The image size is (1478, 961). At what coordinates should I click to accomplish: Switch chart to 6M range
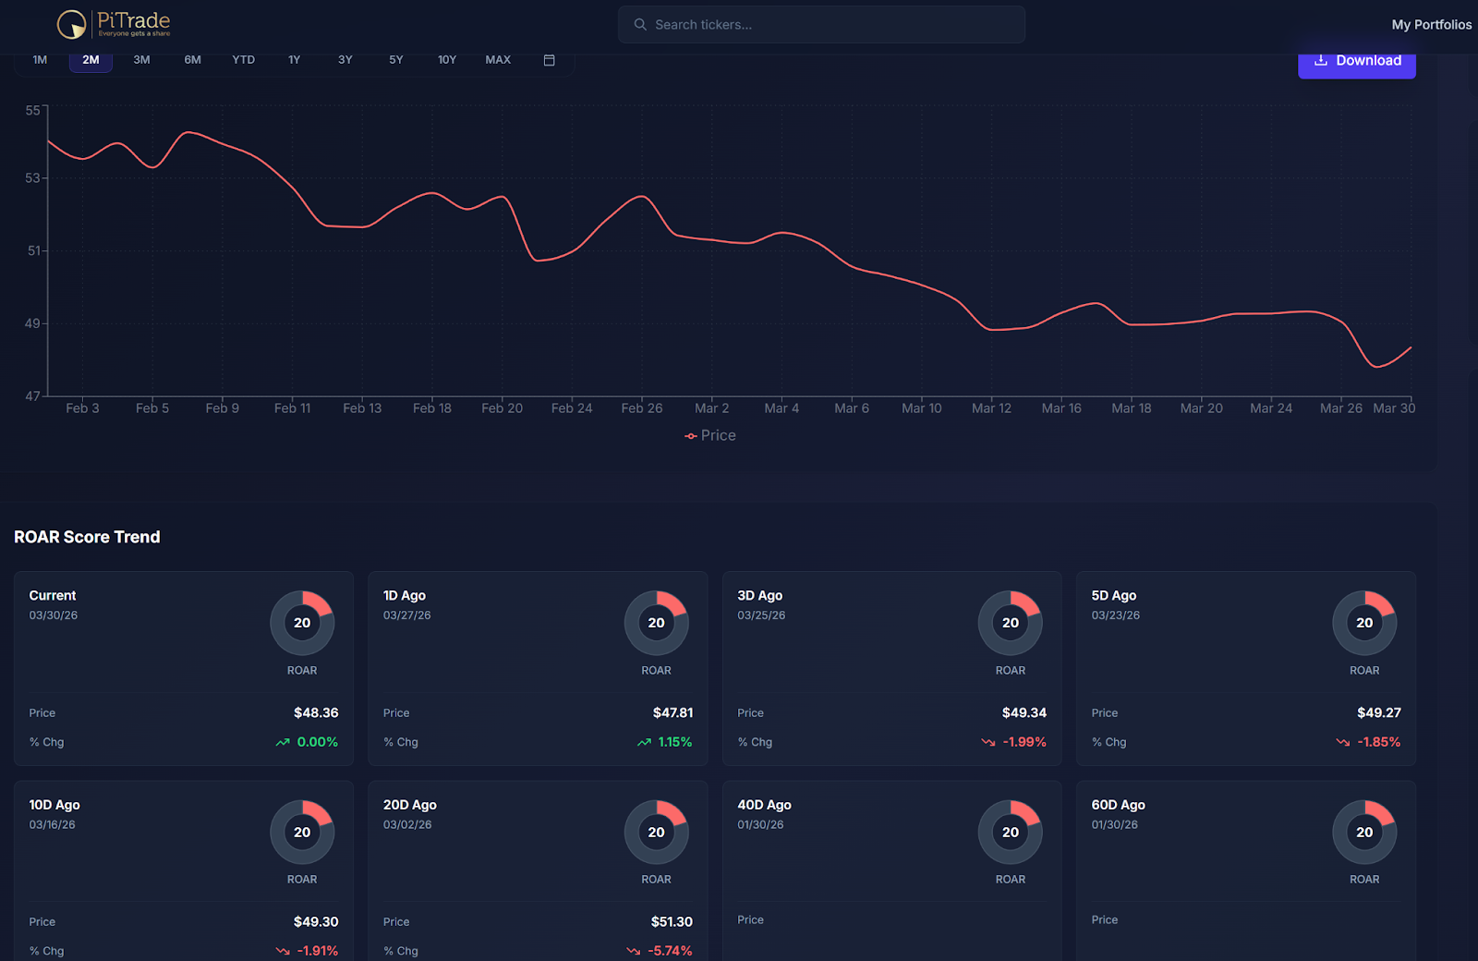pos(192,60)
